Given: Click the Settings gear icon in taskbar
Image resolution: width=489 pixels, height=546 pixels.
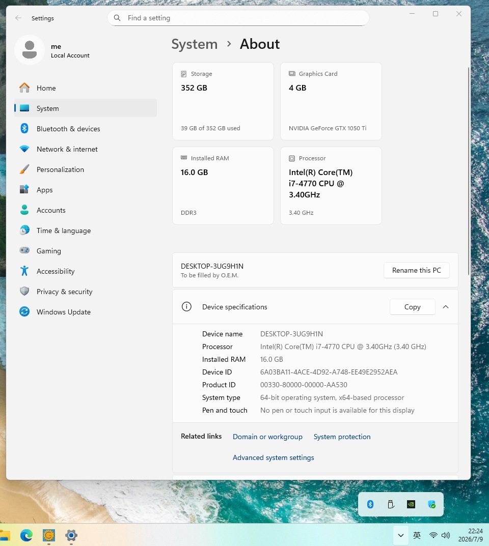Looking at the screenshot, I should (71, 535).
